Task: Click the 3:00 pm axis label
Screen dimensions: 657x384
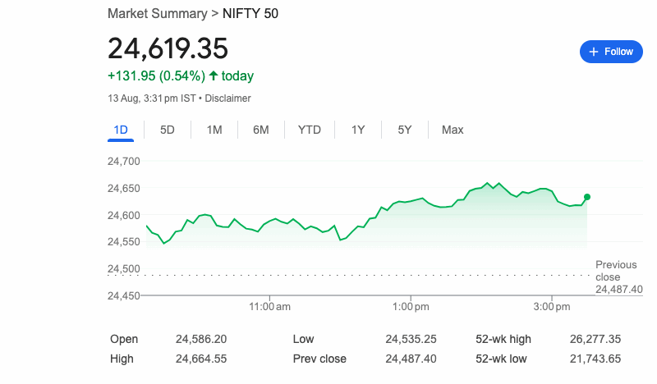Action: point(551,307)
